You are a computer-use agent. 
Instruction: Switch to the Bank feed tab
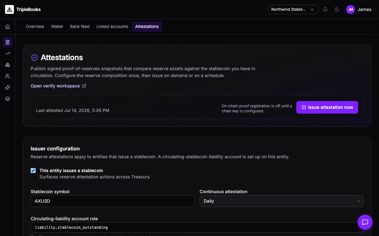[80, 27]
